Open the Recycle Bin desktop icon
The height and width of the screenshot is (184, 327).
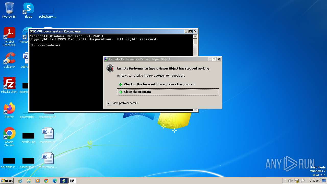pos(9,10)
